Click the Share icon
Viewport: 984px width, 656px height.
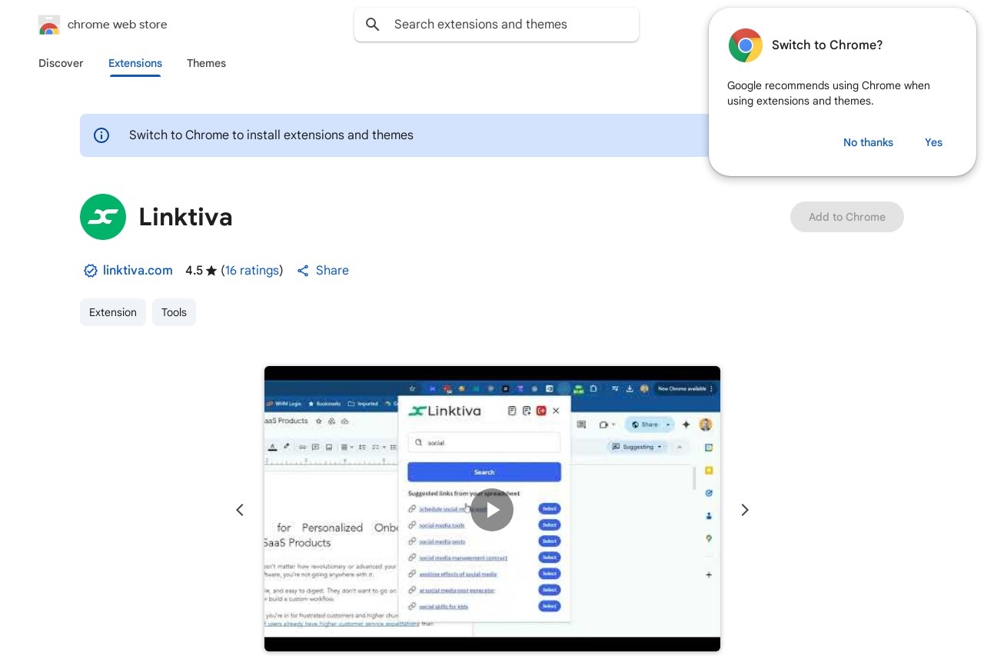coord(303,271)
